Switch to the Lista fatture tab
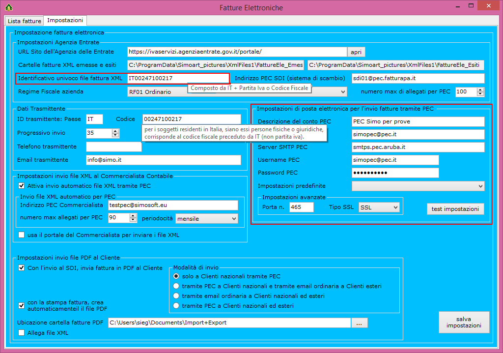The image size is (503, 353). (x=25, y=21)
